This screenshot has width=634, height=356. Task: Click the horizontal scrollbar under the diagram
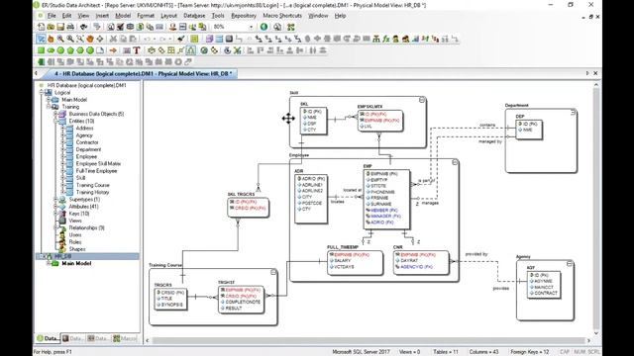368,340
